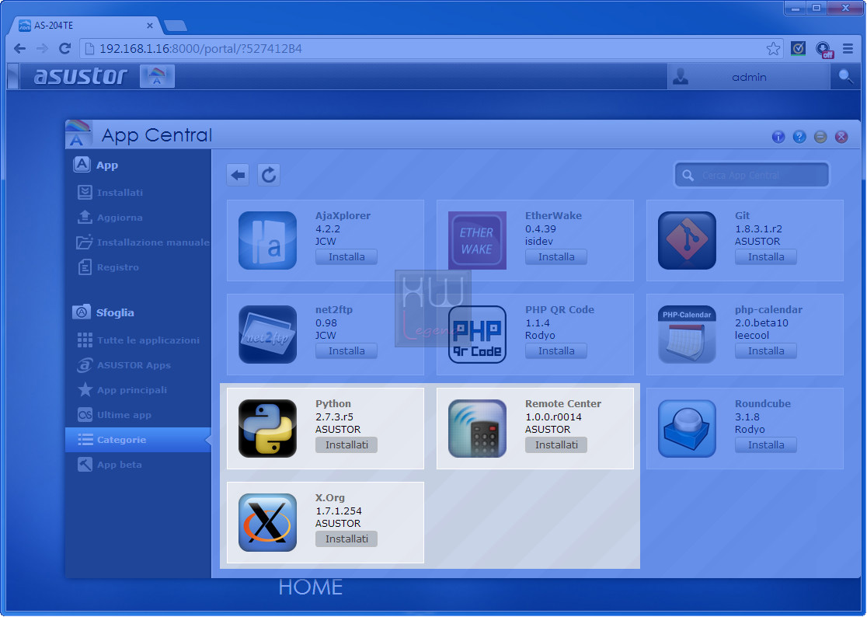The width and height of the screenshot is (867, 617).
Task: Open a new browser tab
Action: pyautogui.click(x=176, y=26)
